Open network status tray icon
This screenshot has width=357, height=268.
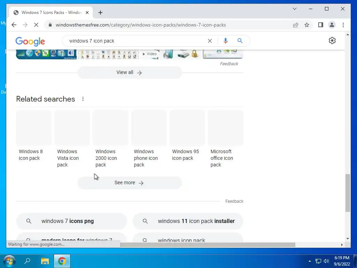tap(318, 261)
